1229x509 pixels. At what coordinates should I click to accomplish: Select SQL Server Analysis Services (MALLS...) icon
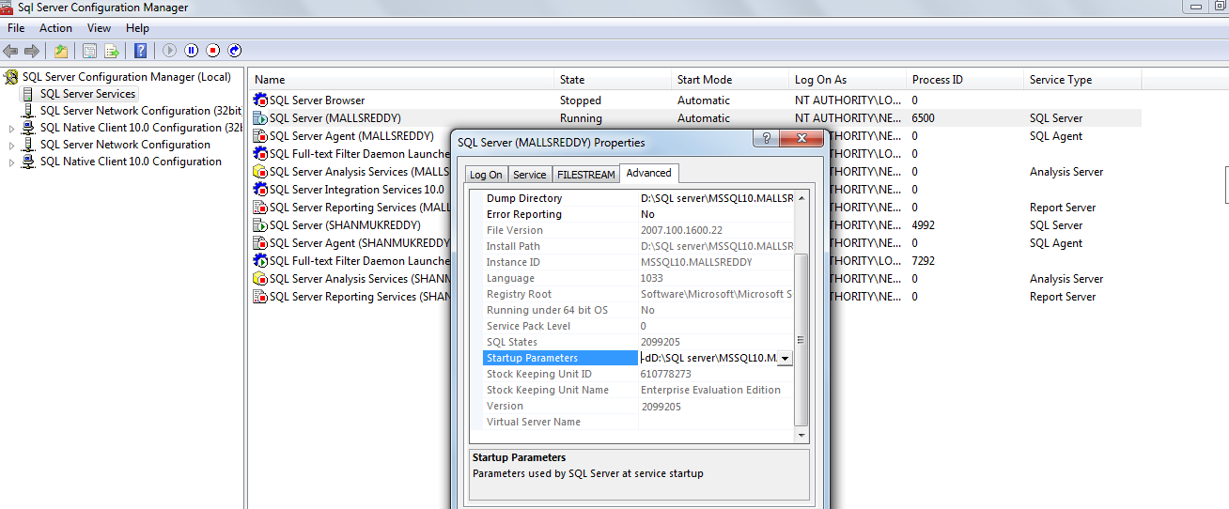tap(260, 172)
